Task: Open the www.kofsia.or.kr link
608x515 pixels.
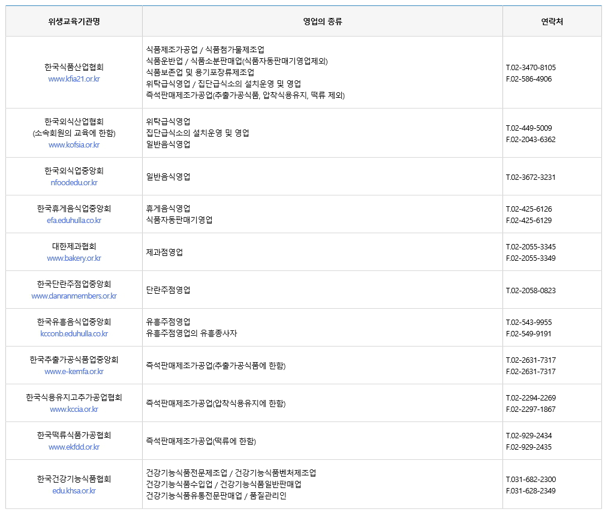Action: [74, 144]
